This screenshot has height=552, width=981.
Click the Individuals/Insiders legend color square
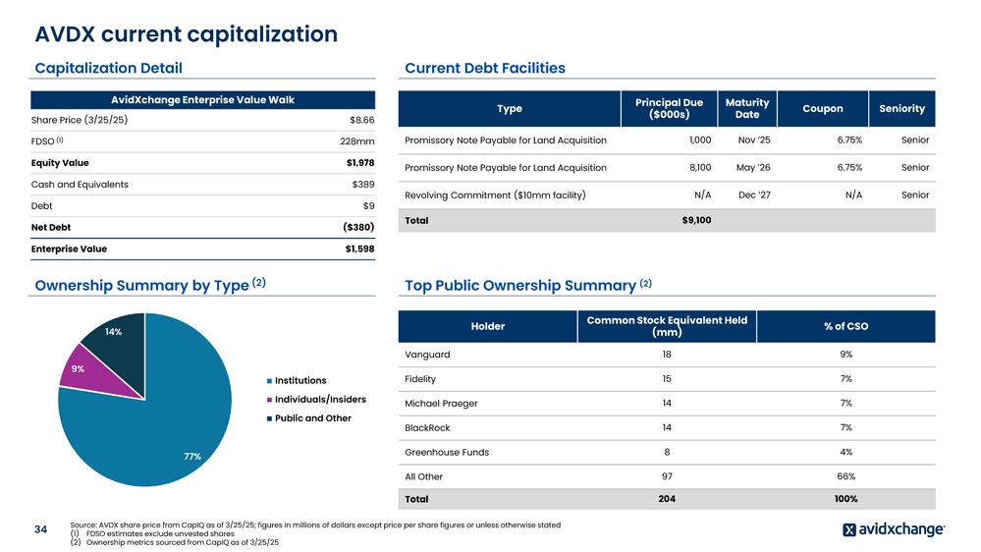pyautogui.click(x=269, y=400)
